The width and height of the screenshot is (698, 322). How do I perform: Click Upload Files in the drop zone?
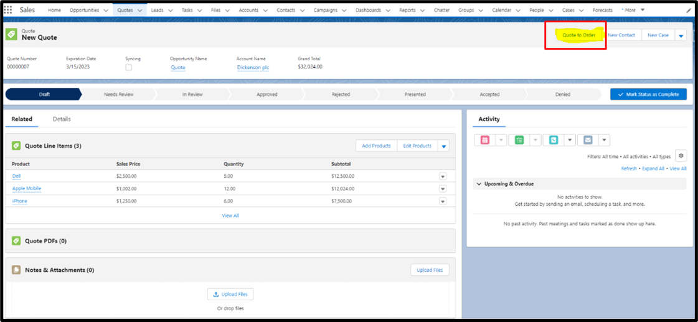(230, 295)
